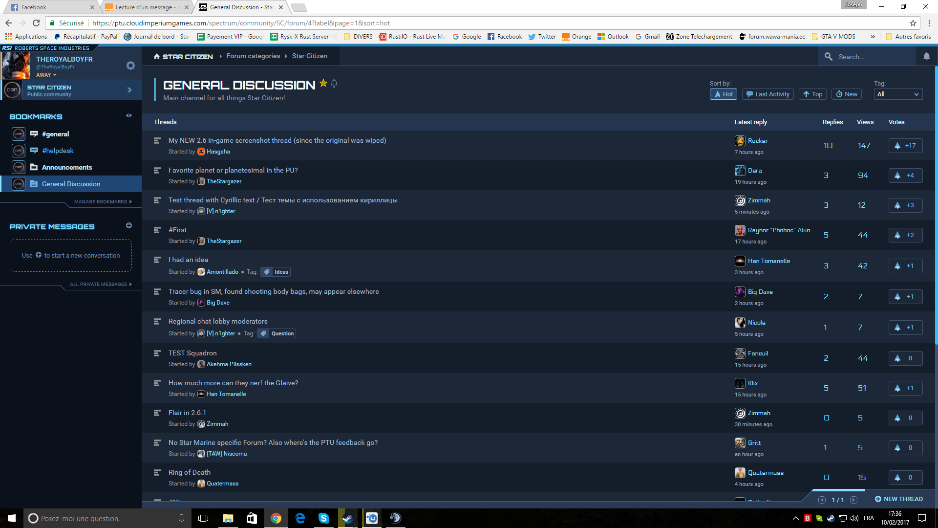This screenshot has height=528, width=938.
Task: Click the notifications bell in top bar
Action: [927, 57]
